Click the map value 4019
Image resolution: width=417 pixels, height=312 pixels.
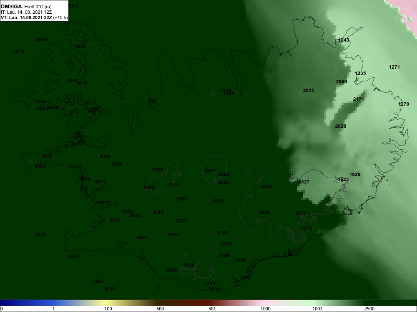tap(115, 220)
